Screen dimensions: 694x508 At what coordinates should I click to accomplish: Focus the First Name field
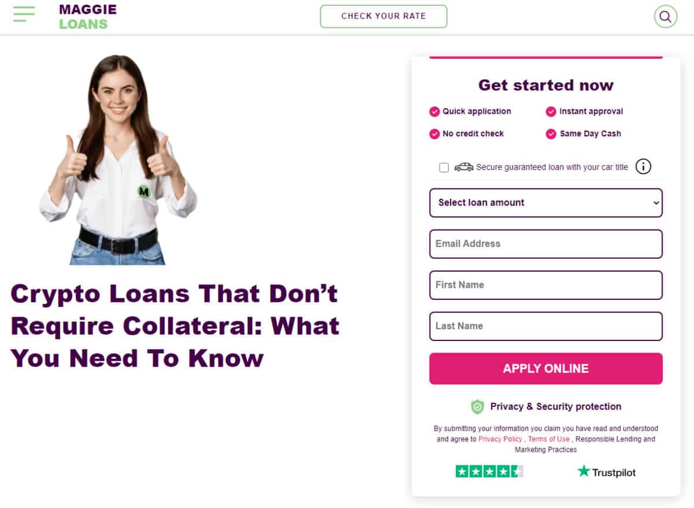[546, 285]
